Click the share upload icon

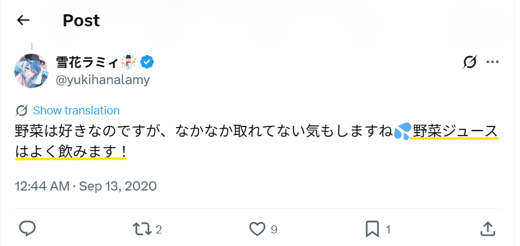tap(487, 229)
